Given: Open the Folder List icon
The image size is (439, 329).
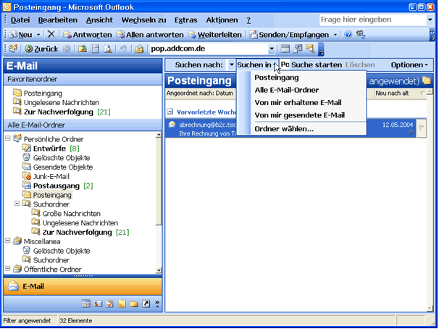Looking at the screenshot, I should tap(134, 304).
